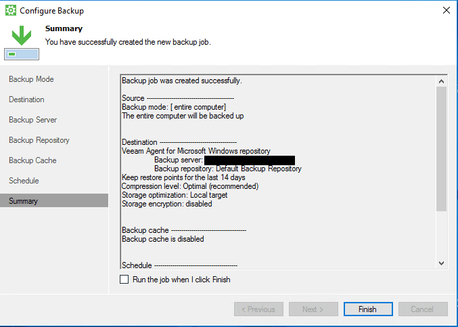Screen dimensions: 458x327
Task: Click 'Backup repository: Default Backup Repository' line
Action: [x=228, y=169]
